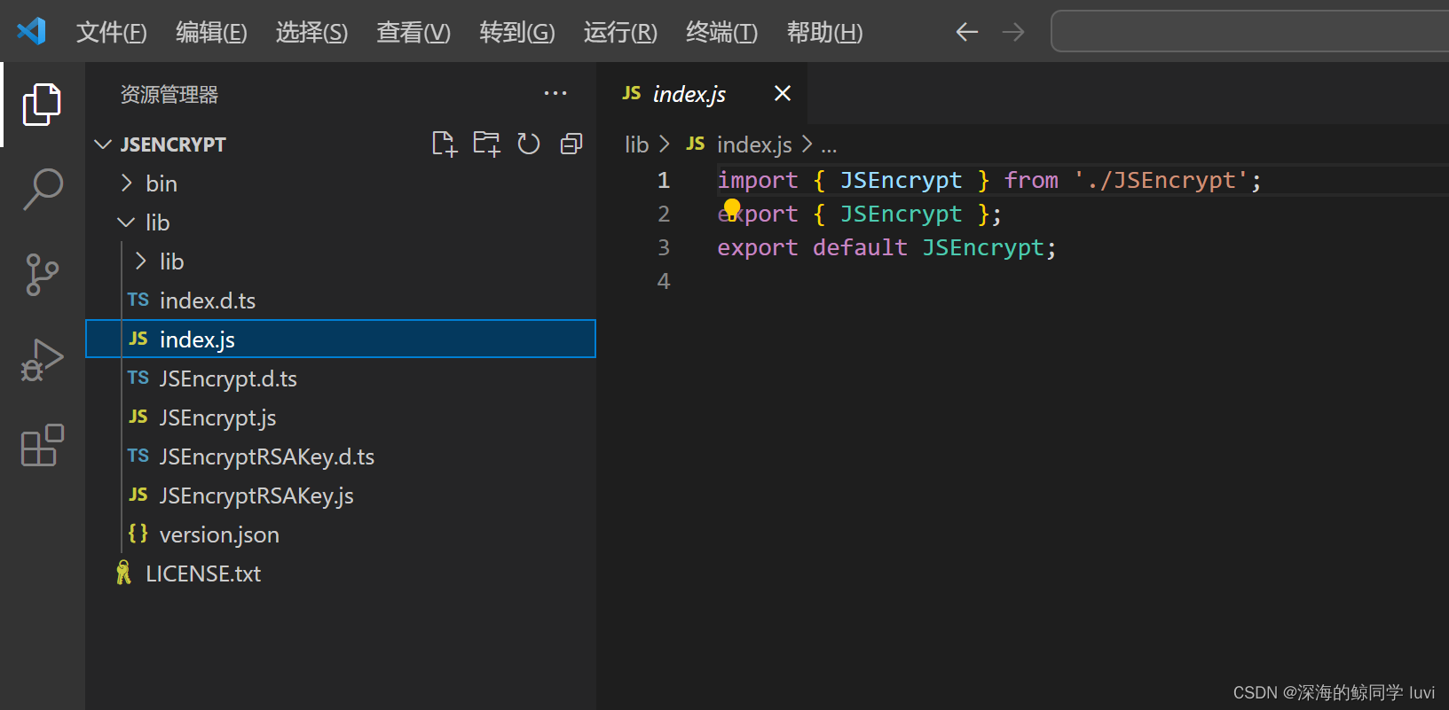Image resolution: width=1449 pixels, height=710 pixels.
Task: Open the Extensions view icon
Action: [42, 445]
